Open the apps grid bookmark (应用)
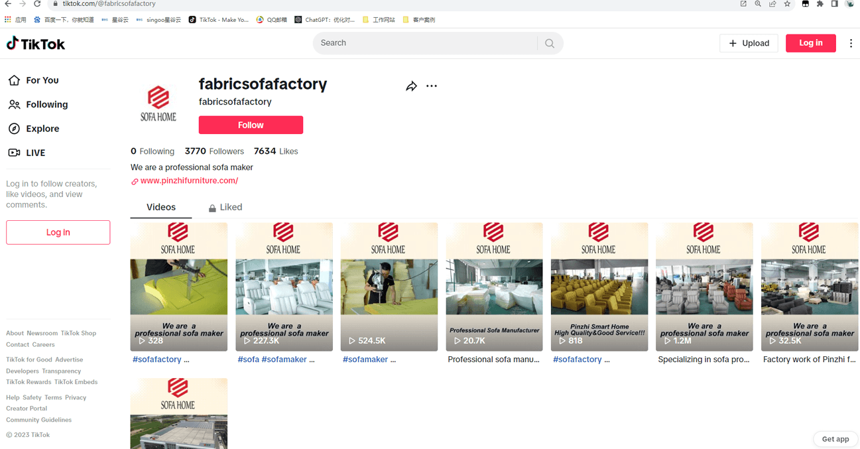 click(15, 20)
